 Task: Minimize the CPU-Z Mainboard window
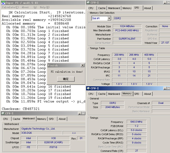[x=79, y=113]
